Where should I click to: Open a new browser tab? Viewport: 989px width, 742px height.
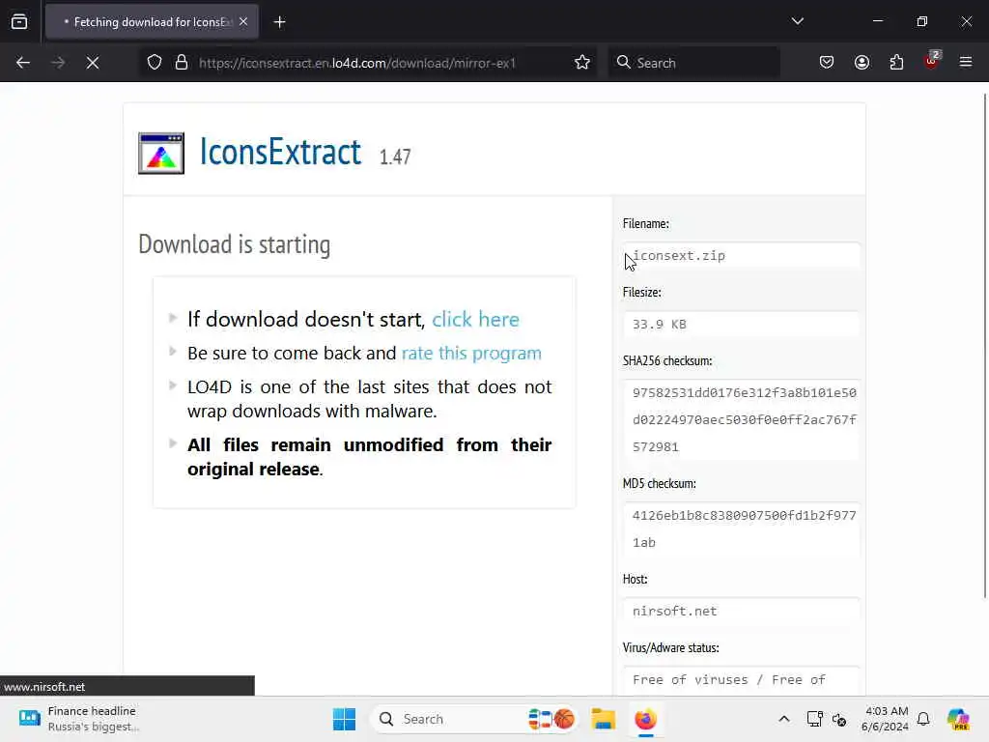click(279, 22)
